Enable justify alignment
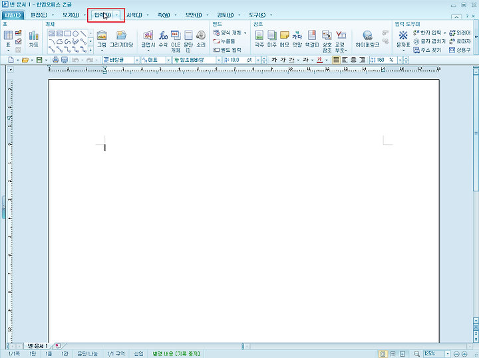 click(x=336, y=60)
